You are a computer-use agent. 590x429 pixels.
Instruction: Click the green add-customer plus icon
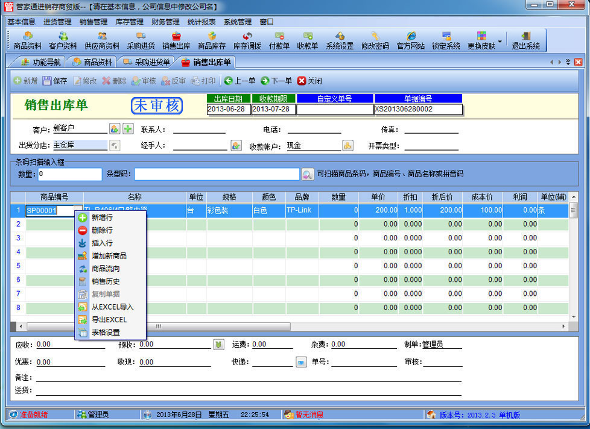point(128,128)
